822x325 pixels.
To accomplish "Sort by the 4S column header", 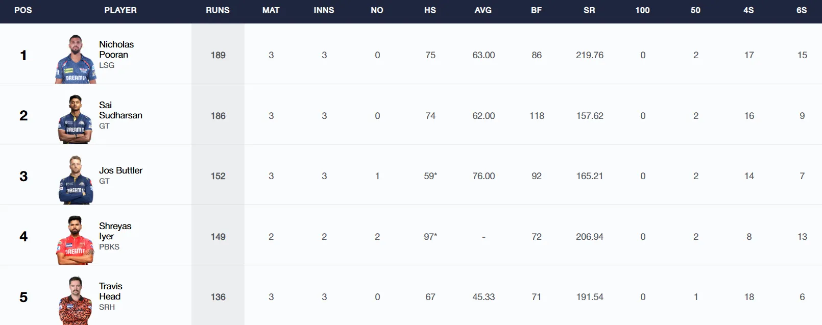I will tap(748, 10).
